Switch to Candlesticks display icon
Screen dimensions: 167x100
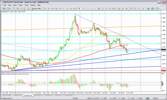[123, 9]
